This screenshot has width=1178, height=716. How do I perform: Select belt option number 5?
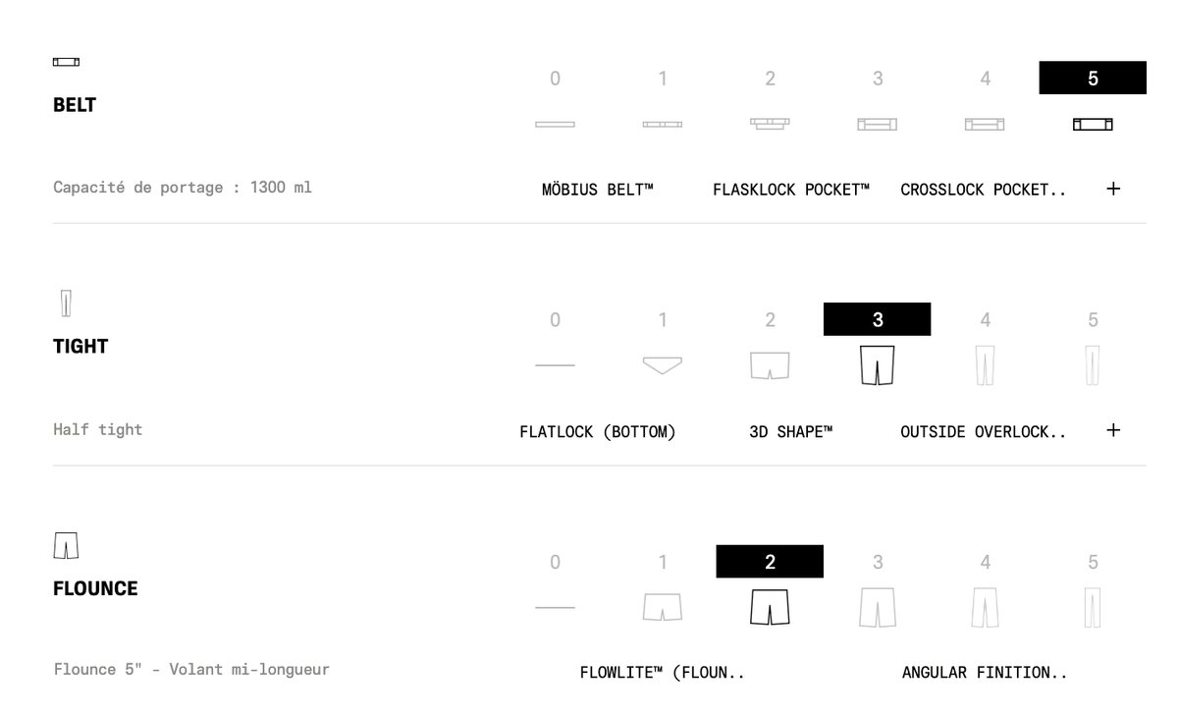(x=1093, y=79)
